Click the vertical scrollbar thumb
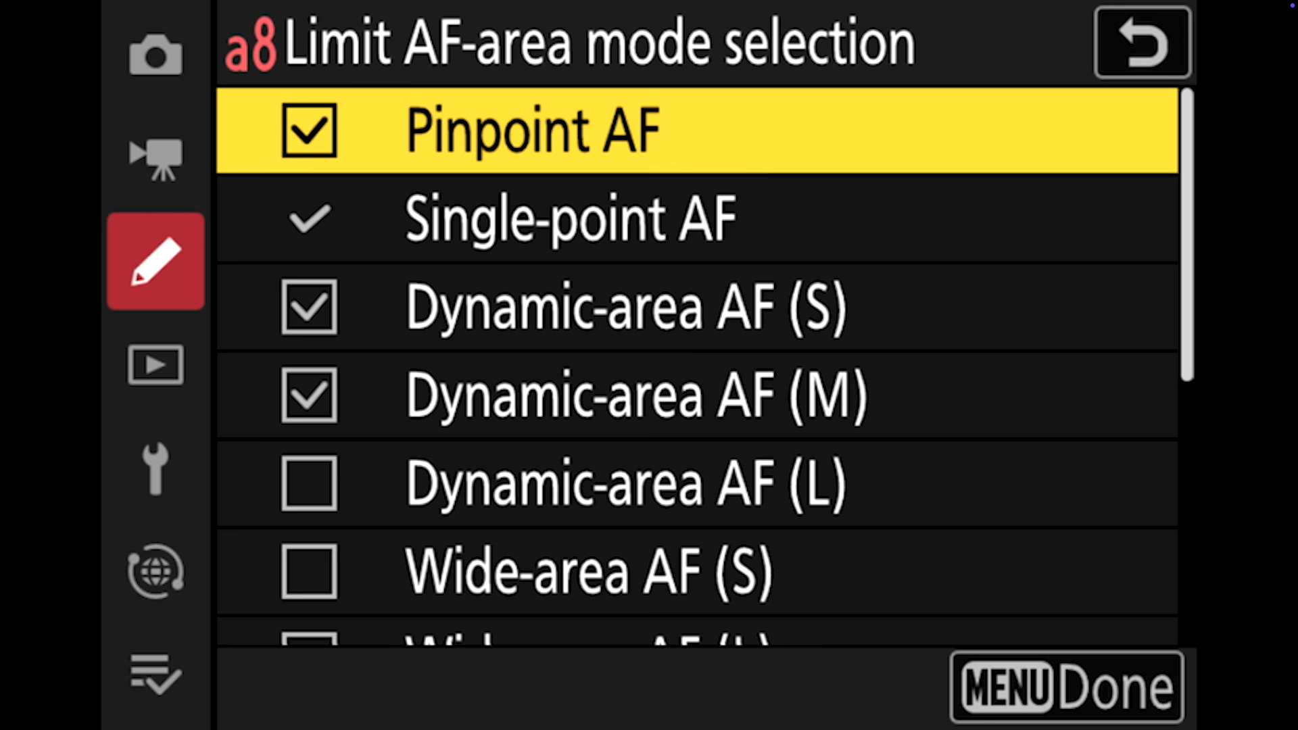Screen dimensions: 1298x730 [x=1187, y=235]
